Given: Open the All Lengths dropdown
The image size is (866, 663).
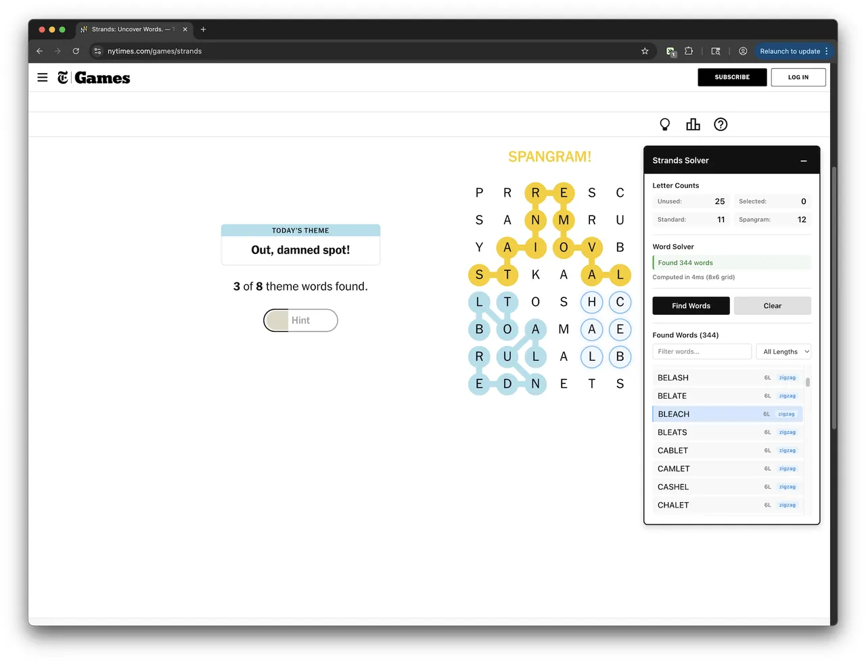Looking at the screenshot, I should point(783,351).
